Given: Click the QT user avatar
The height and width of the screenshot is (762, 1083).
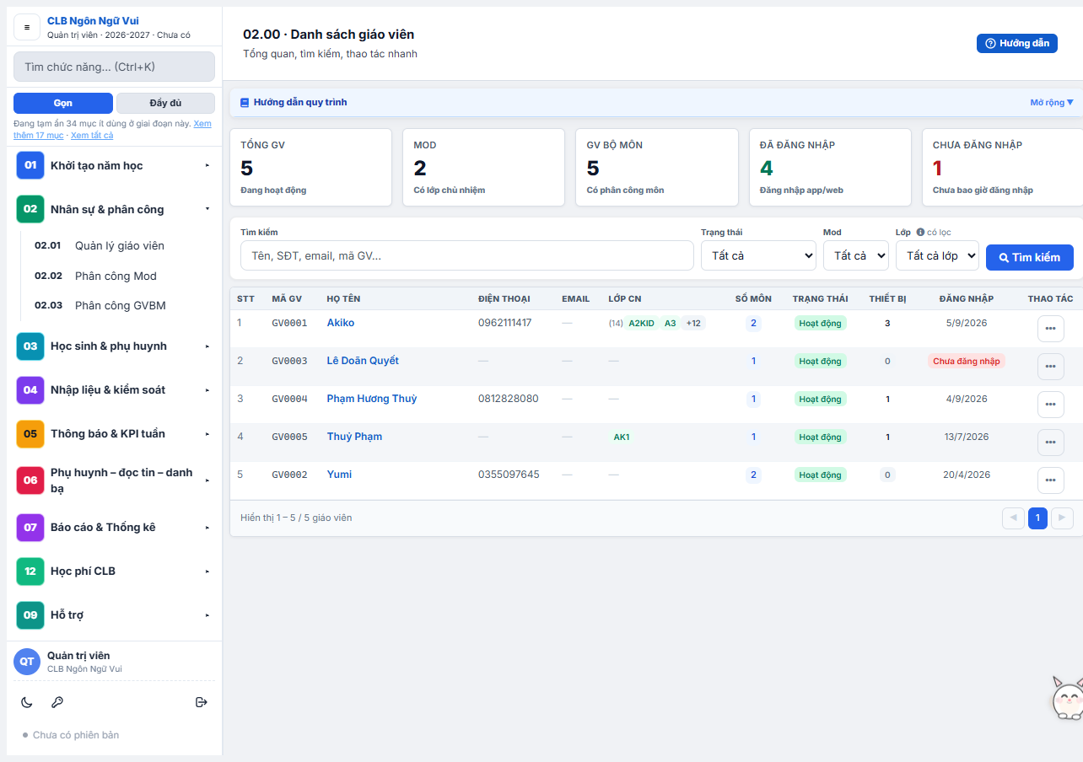Looking at the screenshot, I should [27, 662].
